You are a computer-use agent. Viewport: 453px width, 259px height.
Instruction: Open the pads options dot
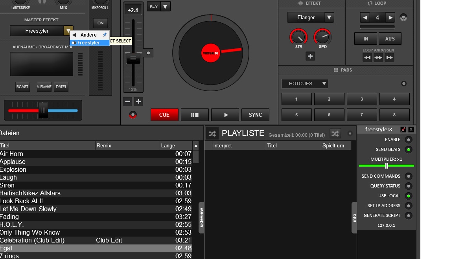coord(404,84)
